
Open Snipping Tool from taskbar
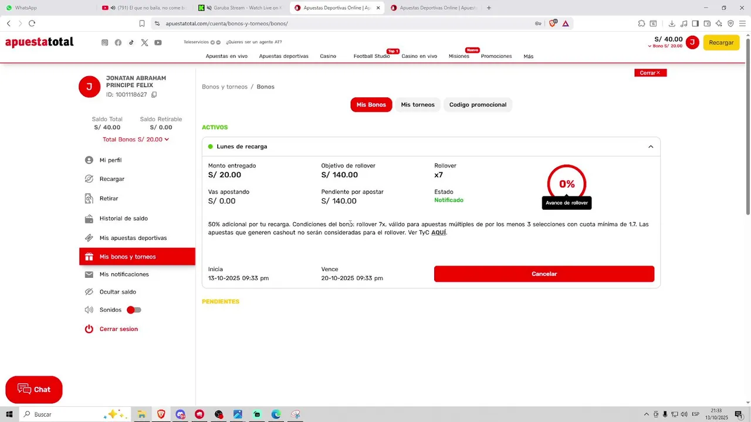pos(296,414)
